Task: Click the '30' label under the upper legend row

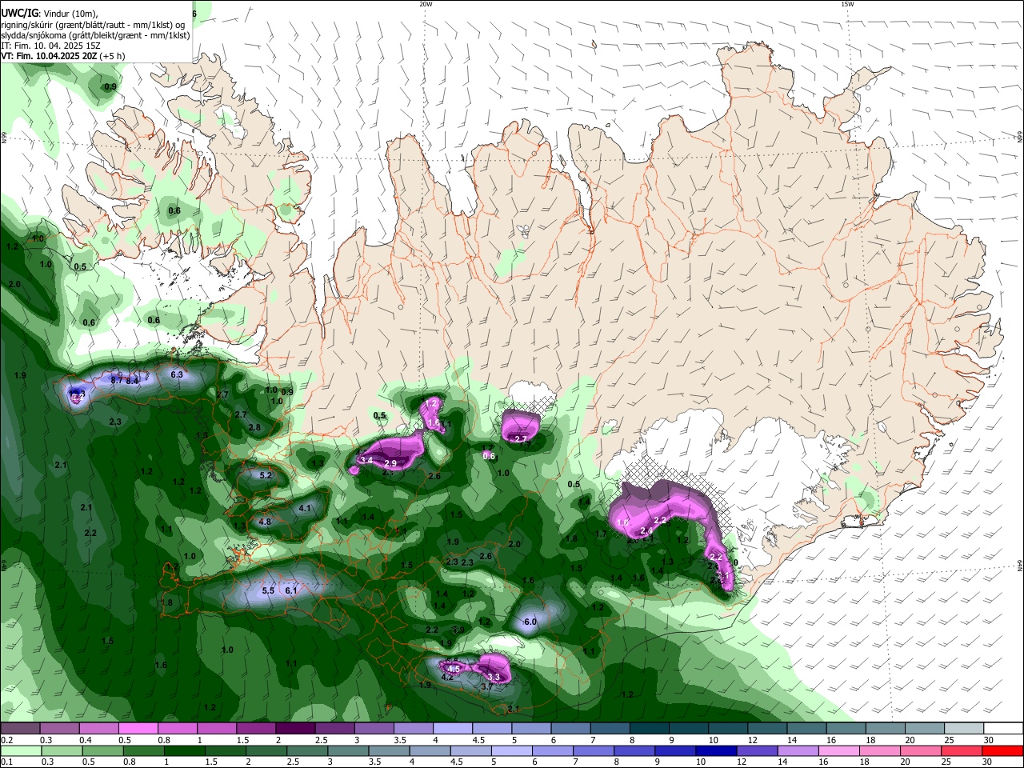Action: pyautogui.click(x=988, y=740)
